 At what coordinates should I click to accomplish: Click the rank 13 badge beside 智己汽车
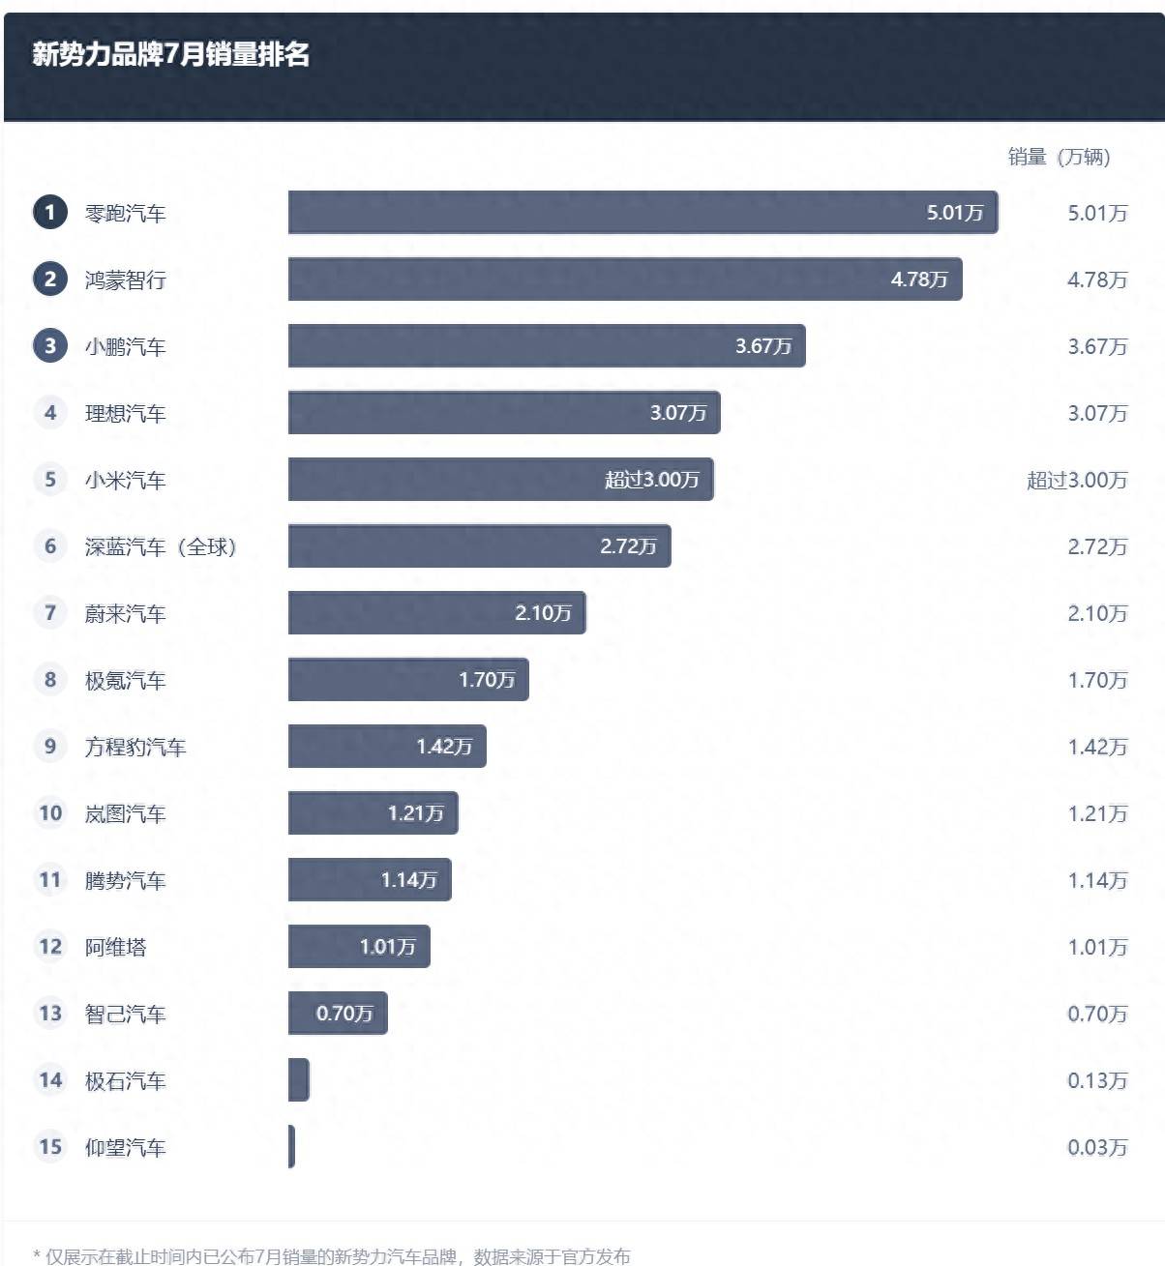[x=50, y=1013]
